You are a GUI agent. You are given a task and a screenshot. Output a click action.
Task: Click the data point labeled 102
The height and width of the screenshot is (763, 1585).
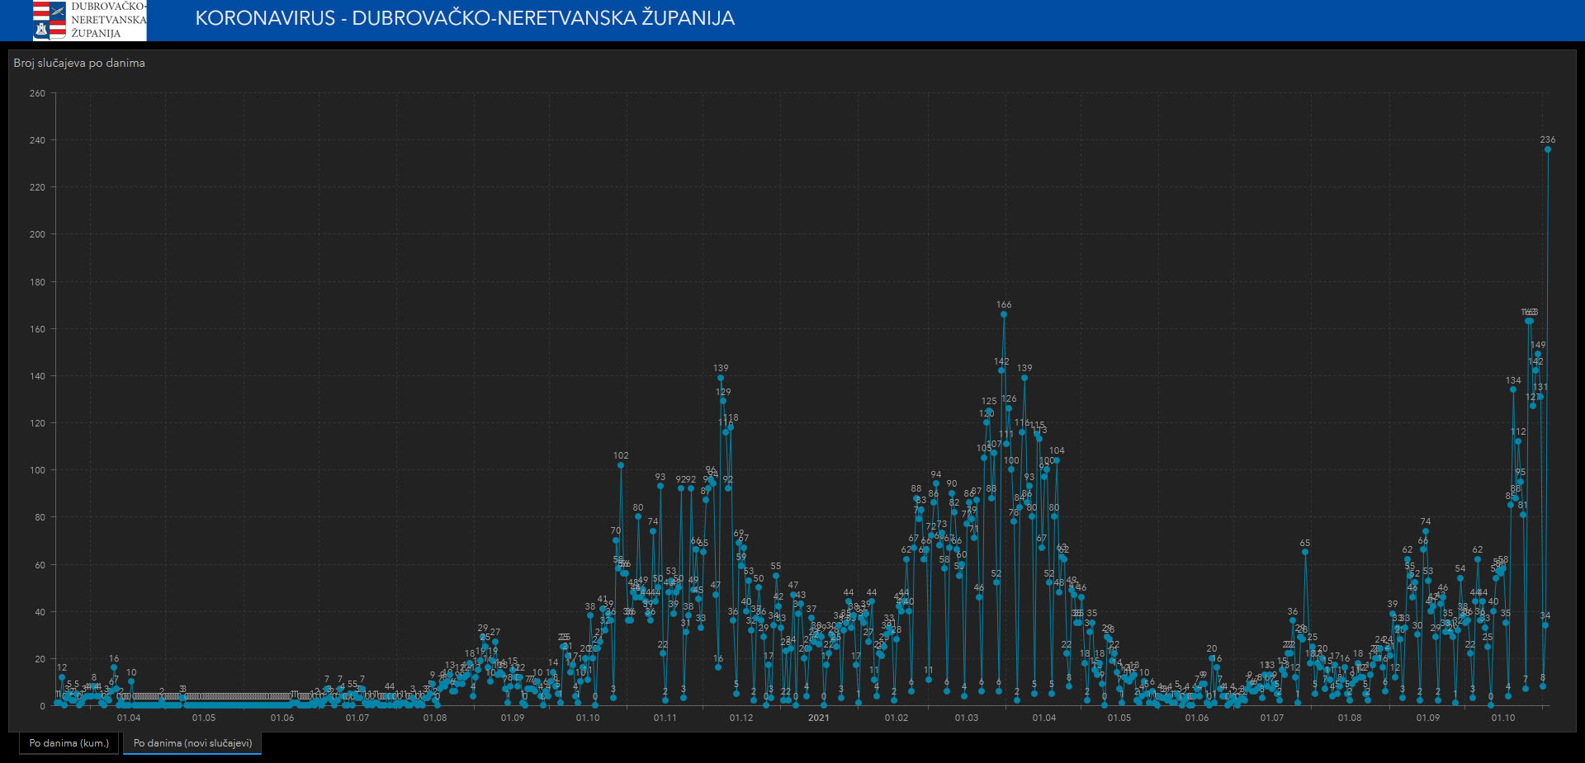point(621,465)
